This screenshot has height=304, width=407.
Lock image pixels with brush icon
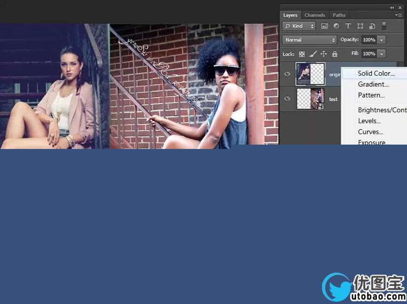tap(312, 54)
